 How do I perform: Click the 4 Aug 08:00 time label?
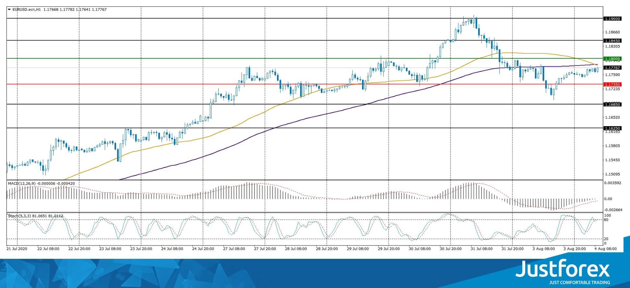tap(605, 249)
